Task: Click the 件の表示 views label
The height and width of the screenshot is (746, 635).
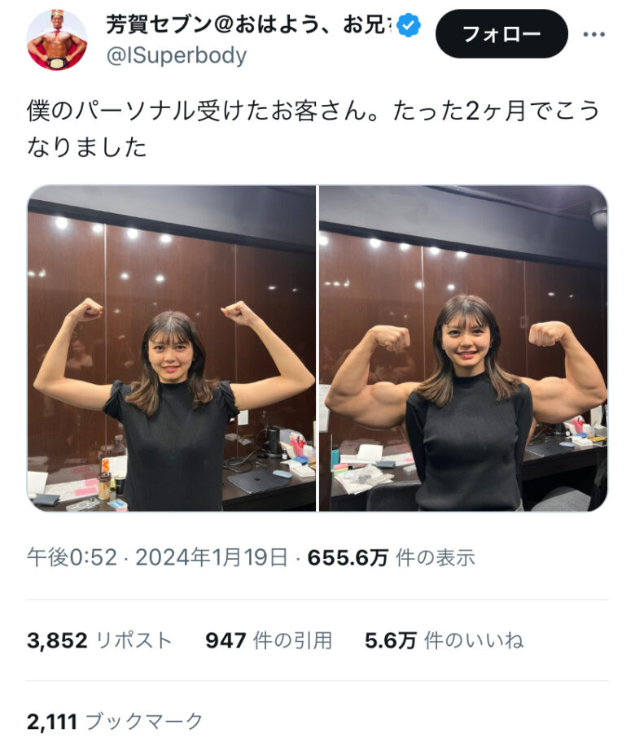Action: tap(436, 557)
